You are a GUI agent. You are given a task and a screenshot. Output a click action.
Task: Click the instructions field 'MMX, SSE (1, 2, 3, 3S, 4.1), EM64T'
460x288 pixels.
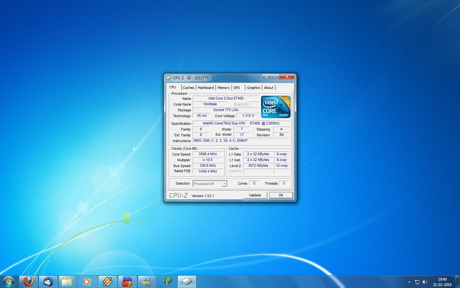241,140
